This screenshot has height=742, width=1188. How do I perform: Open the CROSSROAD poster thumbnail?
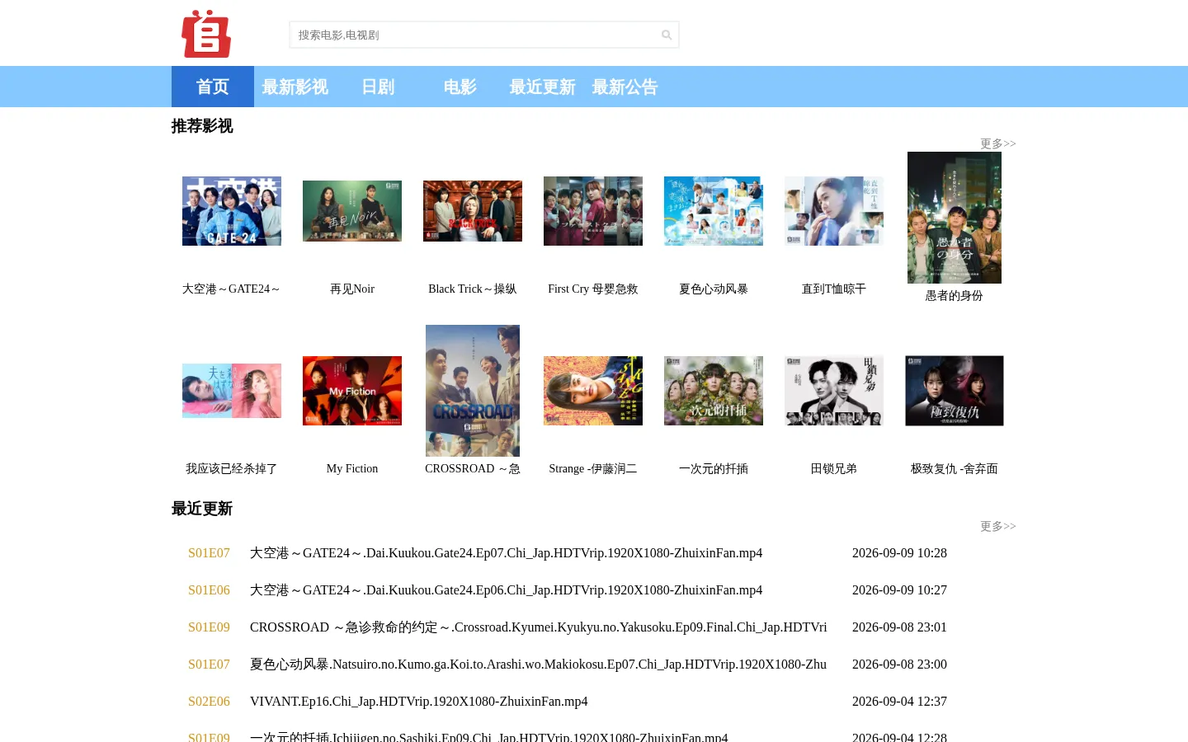[x=473, y=391]
